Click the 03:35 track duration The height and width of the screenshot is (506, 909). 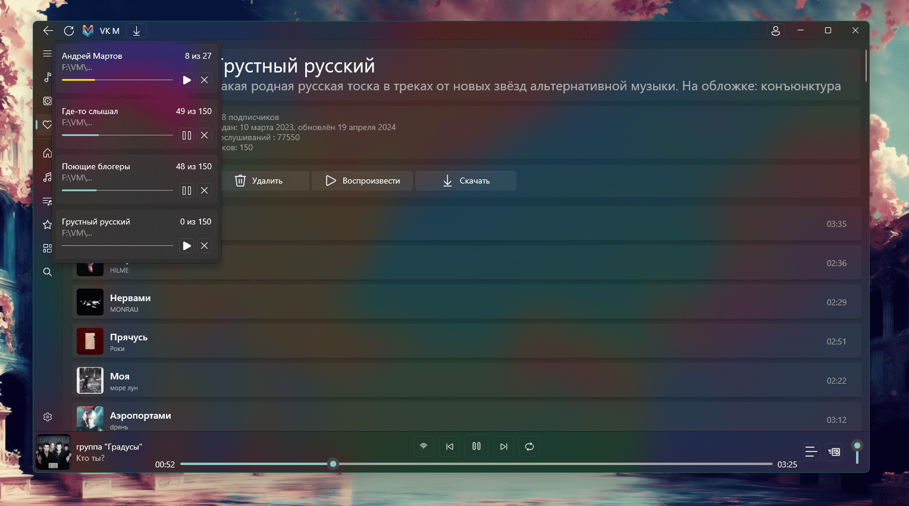click(x=836, y=224)
